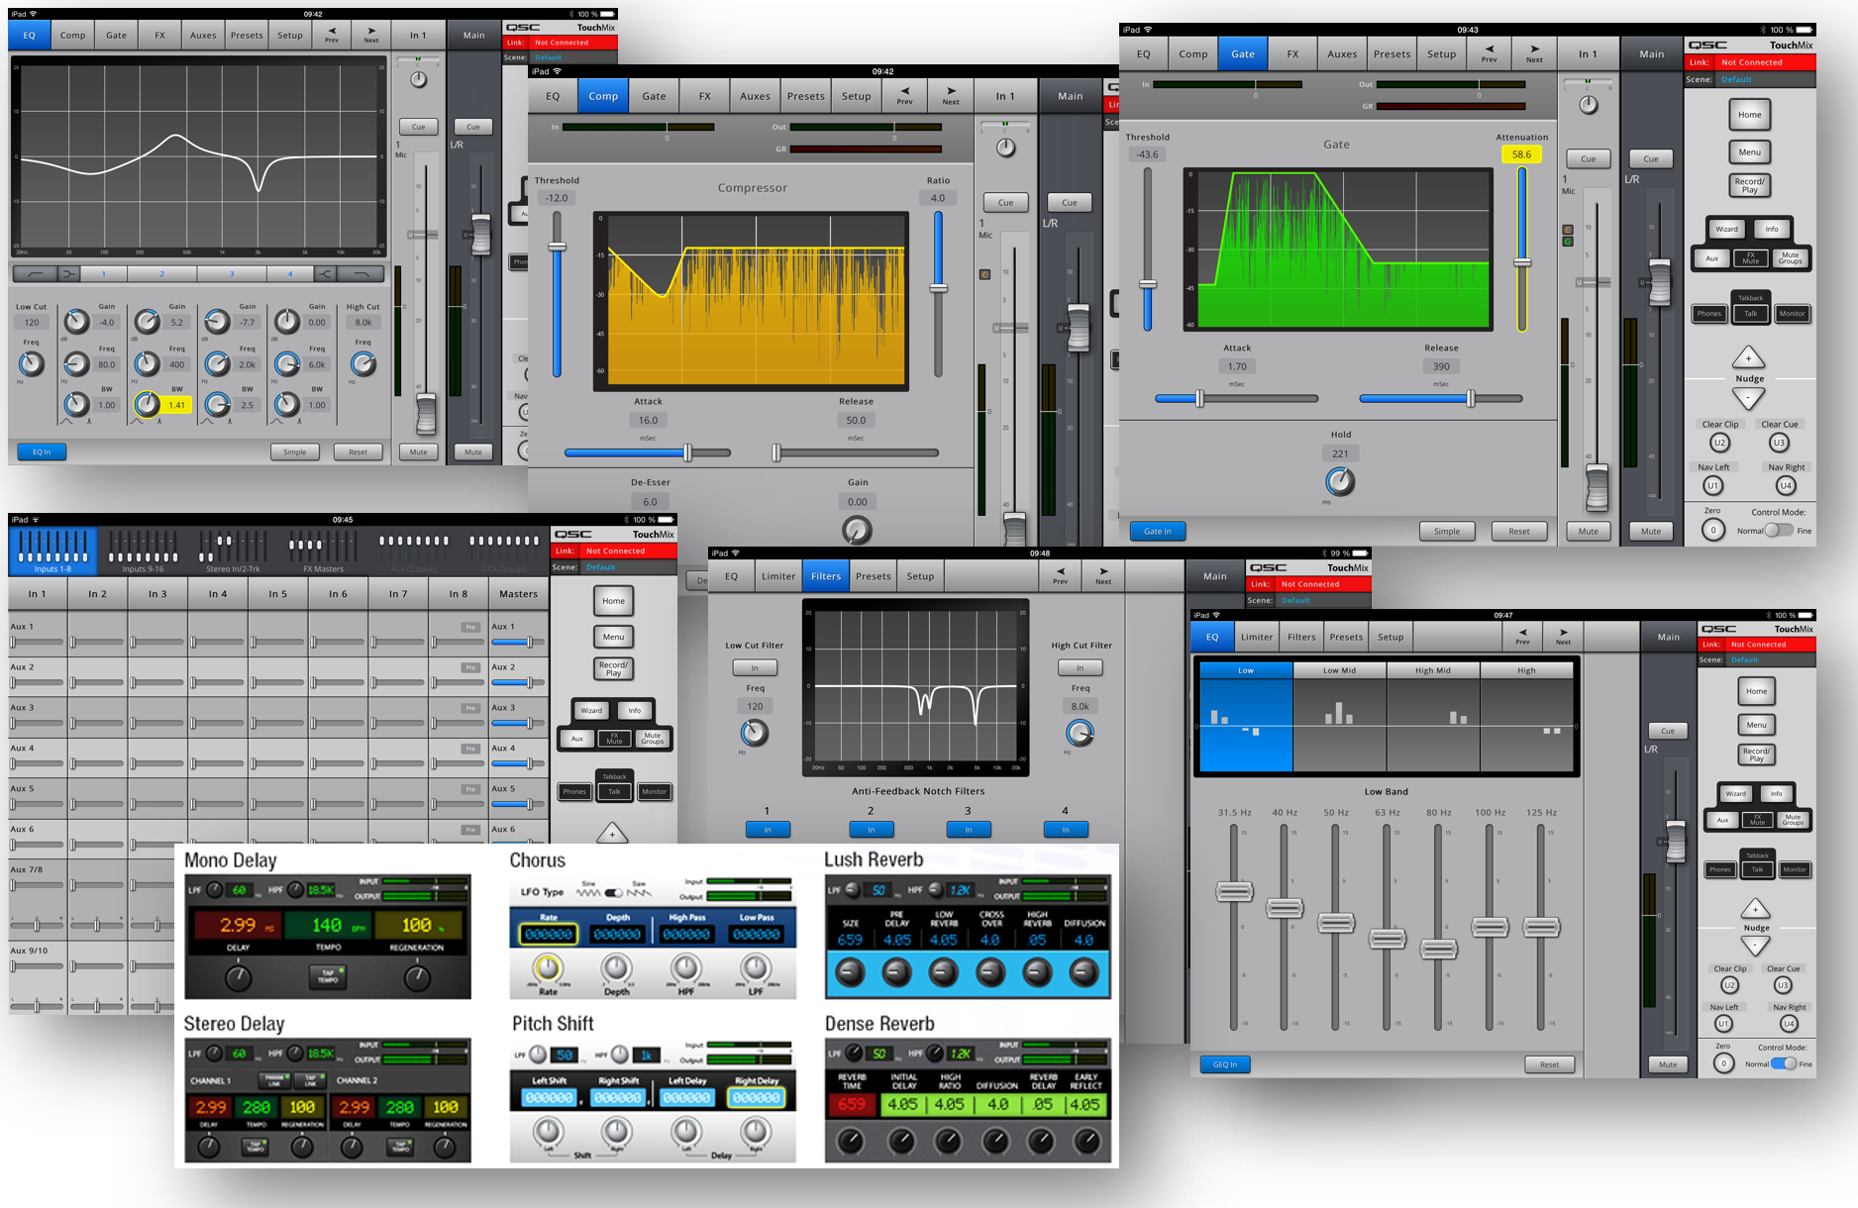
Task: Open the Comp tab in the EQ screen
Action: click(x=72, y=35)
